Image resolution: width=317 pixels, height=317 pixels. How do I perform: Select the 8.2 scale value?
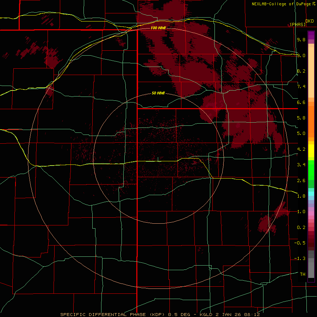point(301,71)
